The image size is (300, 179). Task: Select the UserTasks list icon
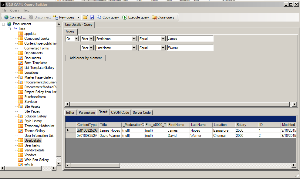pyautogui.click(x=21, y=145)
